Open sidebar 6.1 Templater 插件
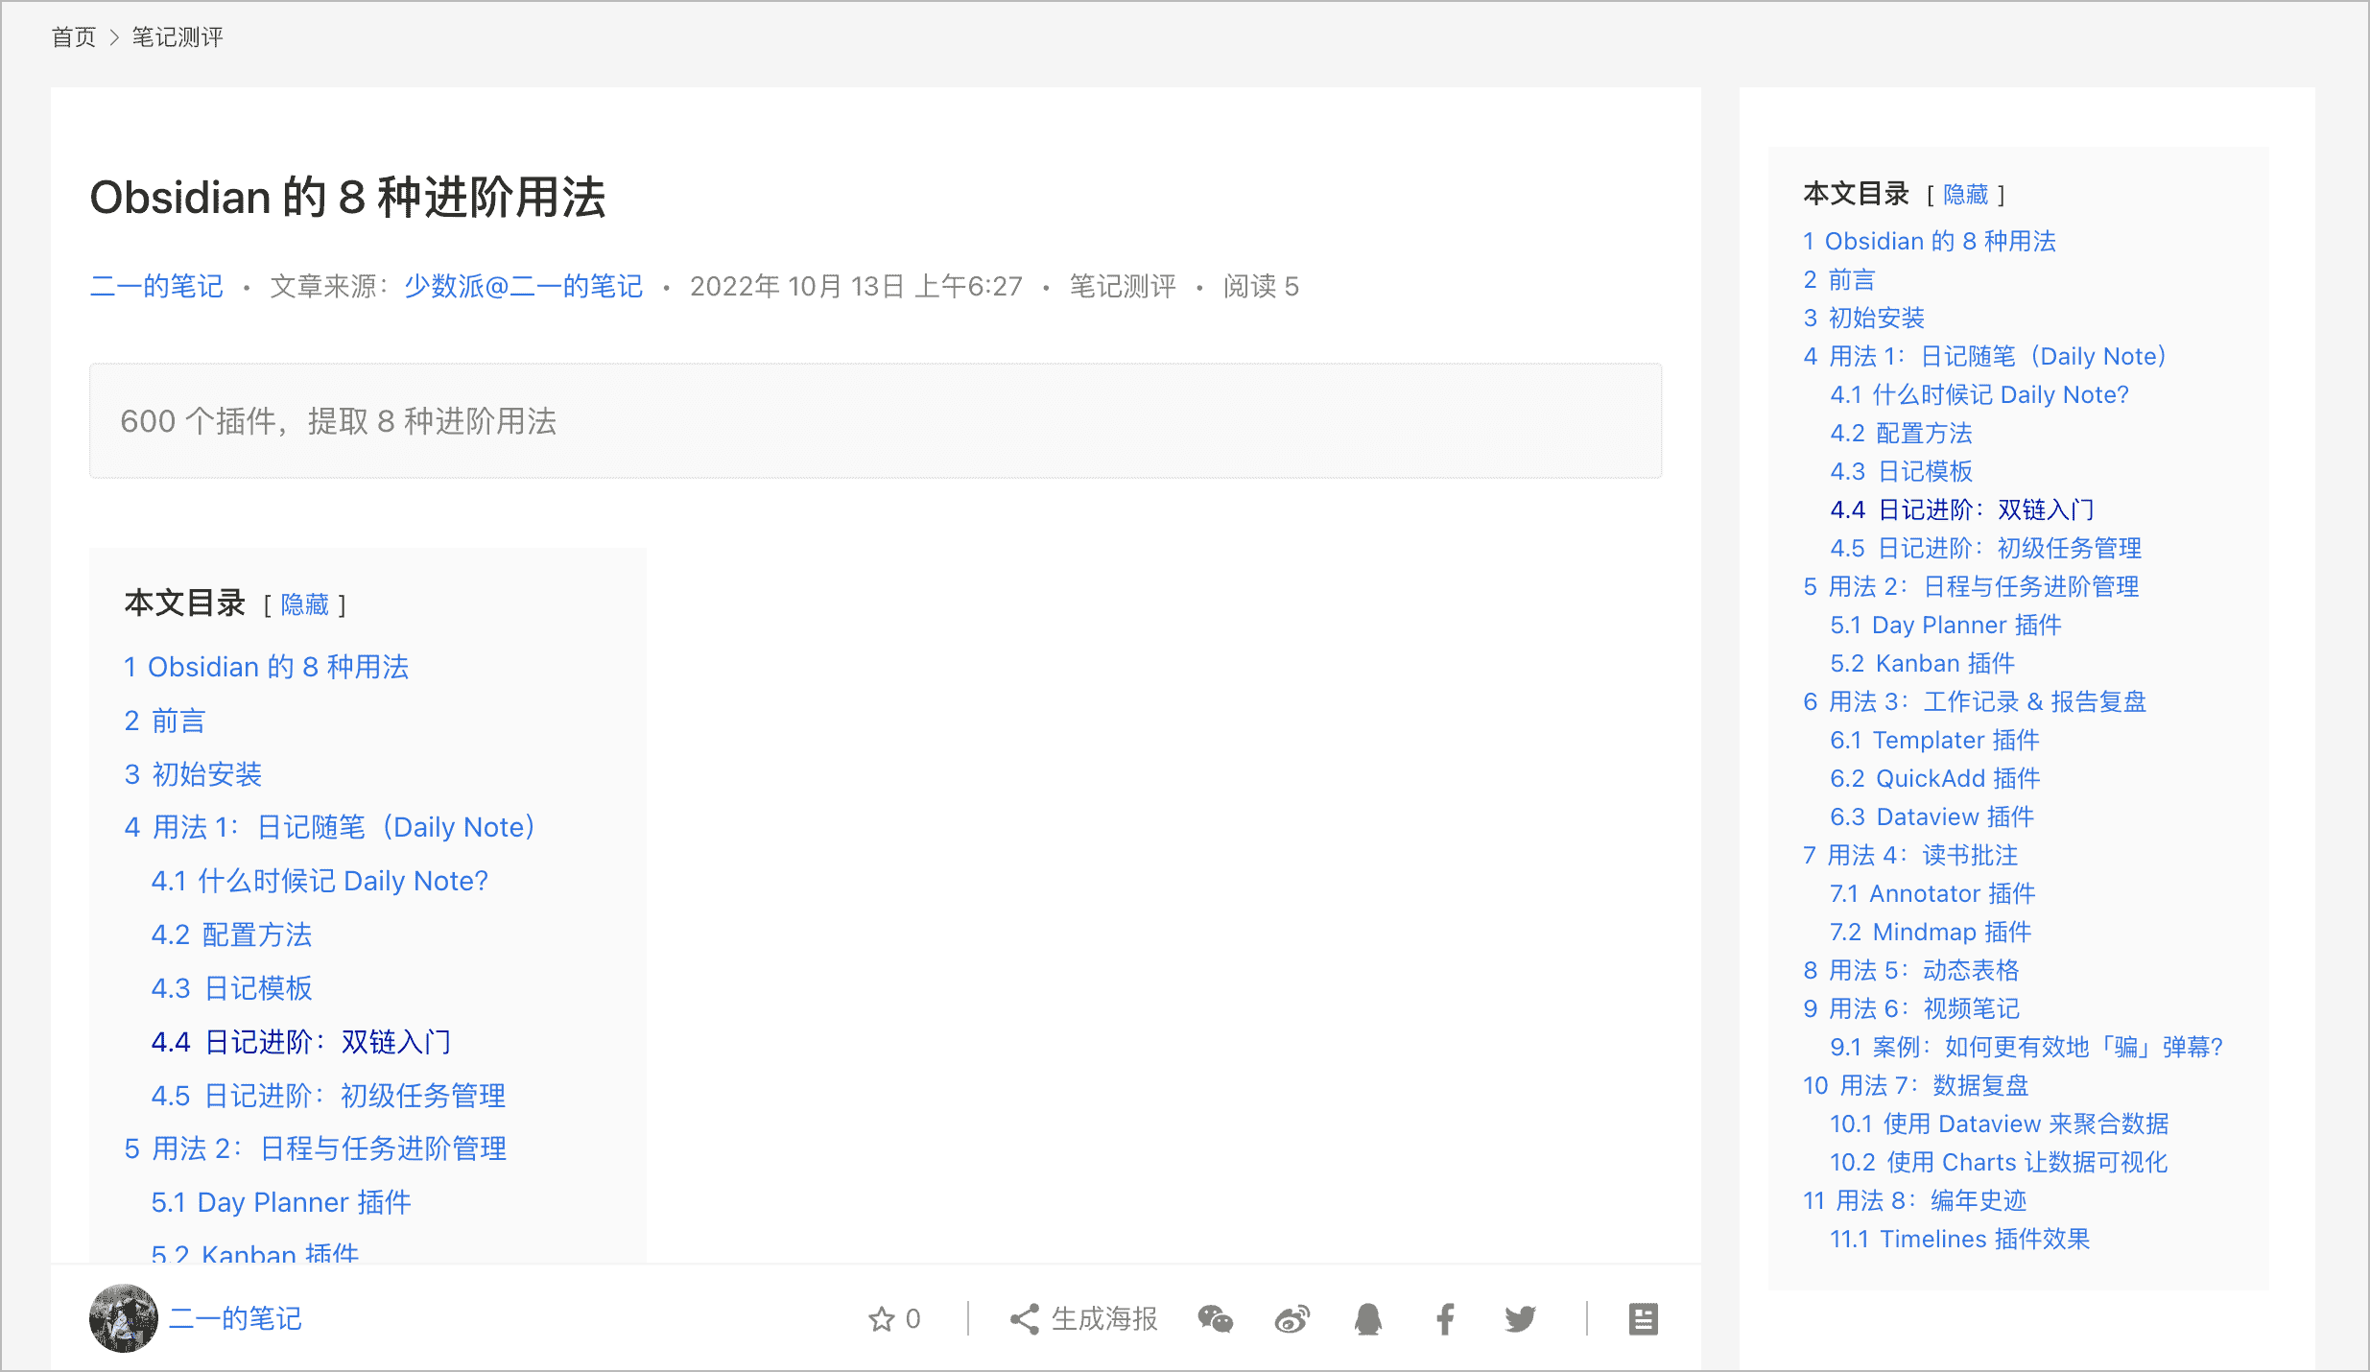2370x1372 pixels. pyautogui.click(x=1935, y=740)
